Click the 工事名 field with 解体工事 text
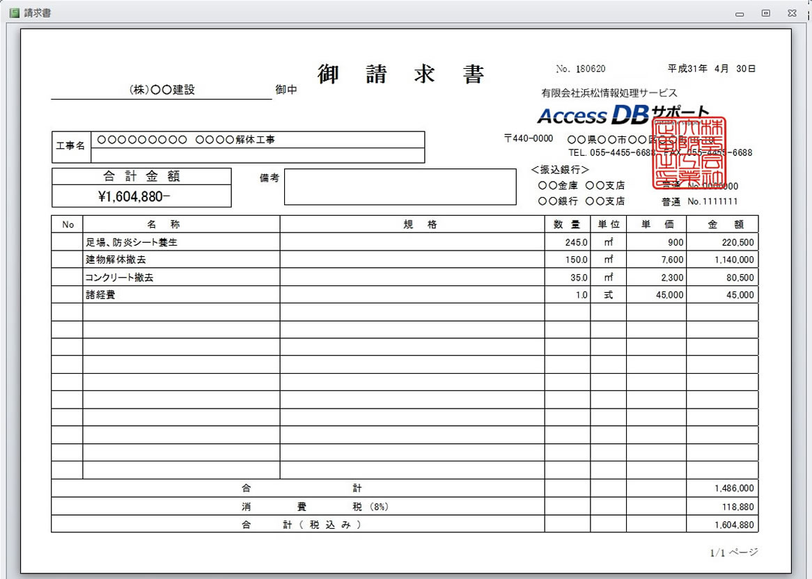The image size is (812, 579). [256, 140]
